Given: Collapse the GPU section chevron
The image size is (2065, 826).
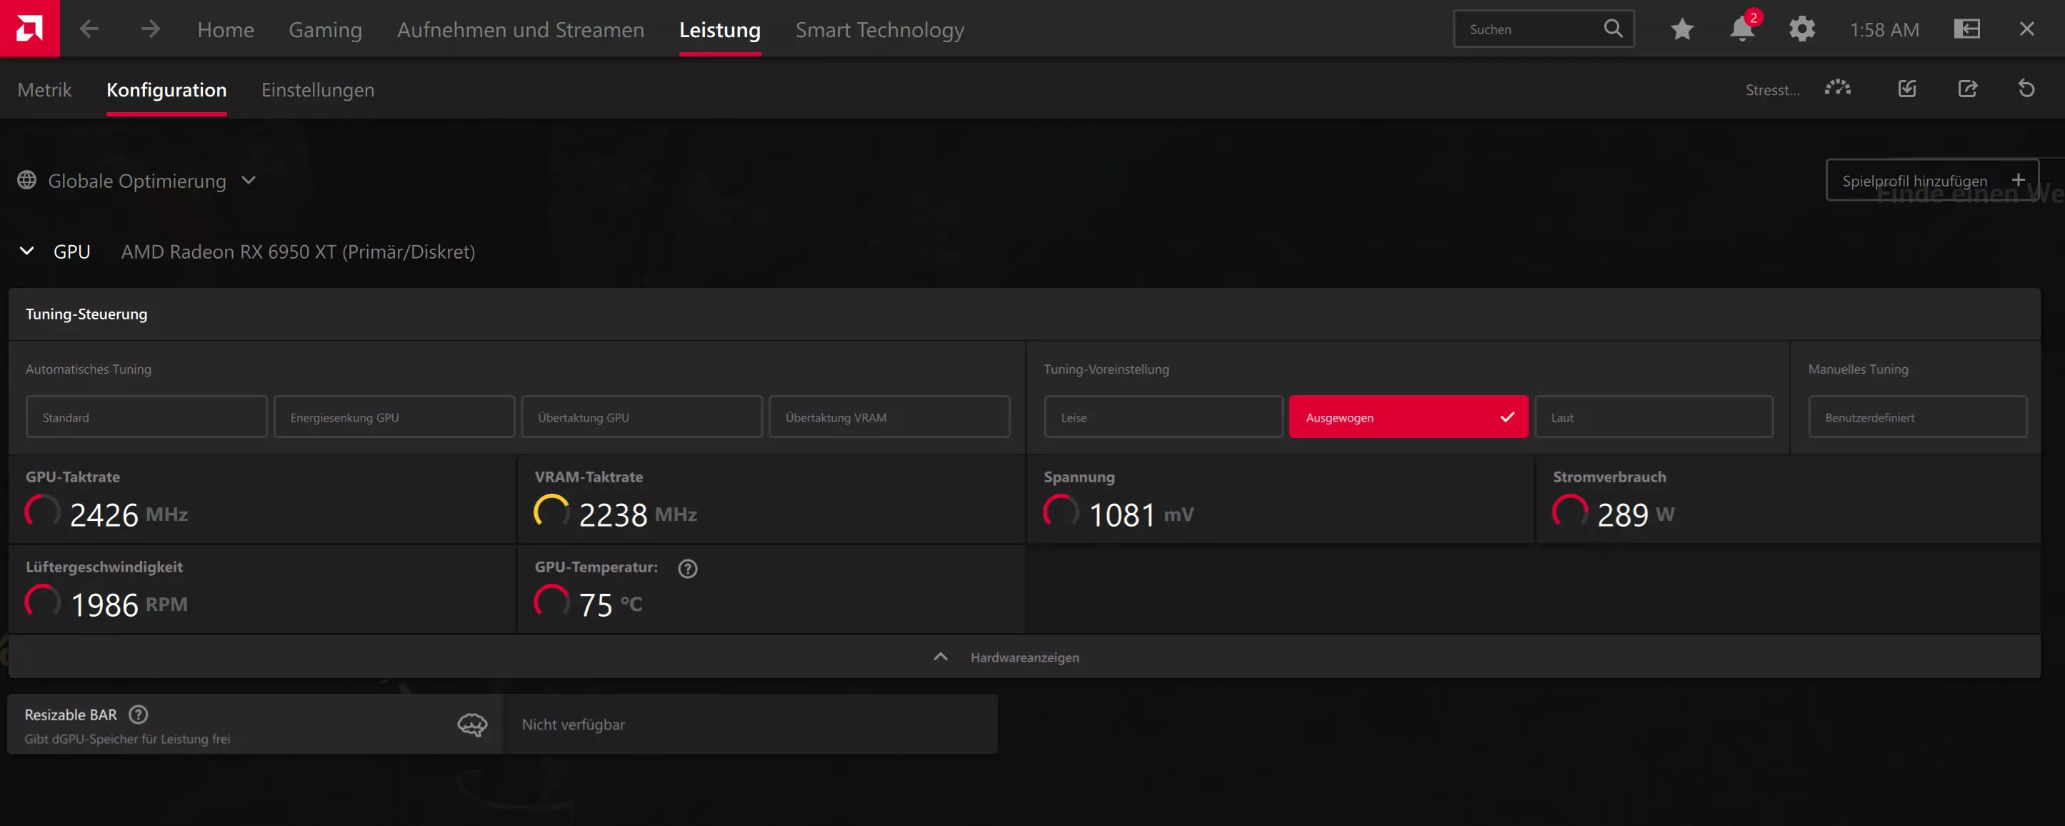Looking at the screenshot, I should click(27, 251).
